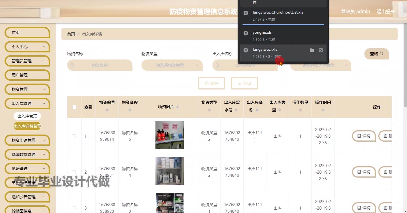
Task: Open thumbnail image for 物资名称5
Action: click(170, 135)
